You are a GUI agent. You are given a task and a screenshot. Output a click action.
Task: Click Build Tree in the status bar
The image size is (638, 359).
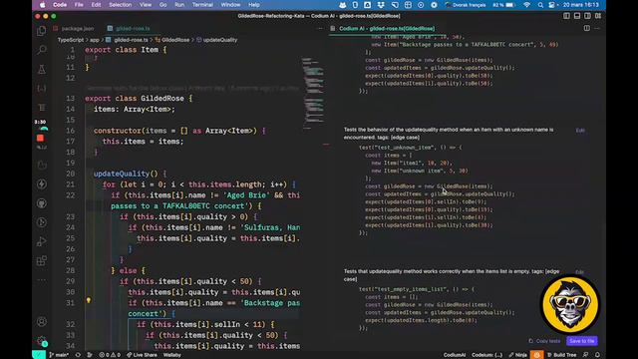point(562,355)
